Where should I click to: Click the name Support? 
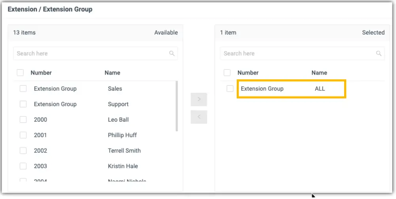[118, 104]
